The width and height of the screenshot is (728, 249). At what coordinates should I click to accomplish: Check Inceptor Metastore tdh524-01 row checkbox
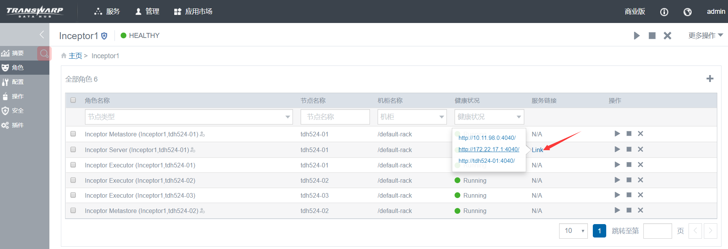73,134
